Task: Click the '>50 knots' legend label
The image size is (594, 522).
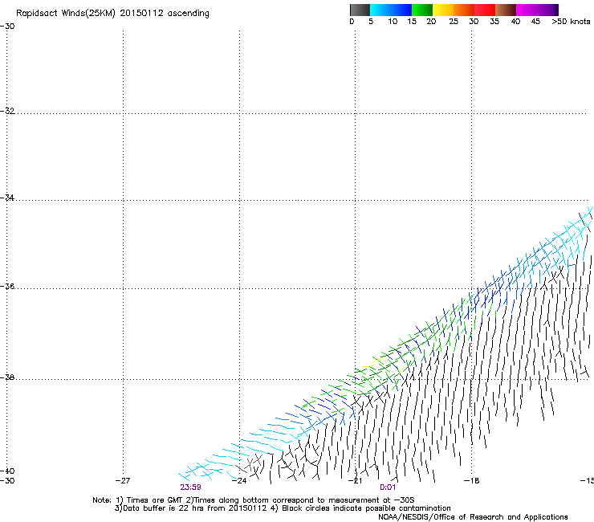Action: (571, 22)
